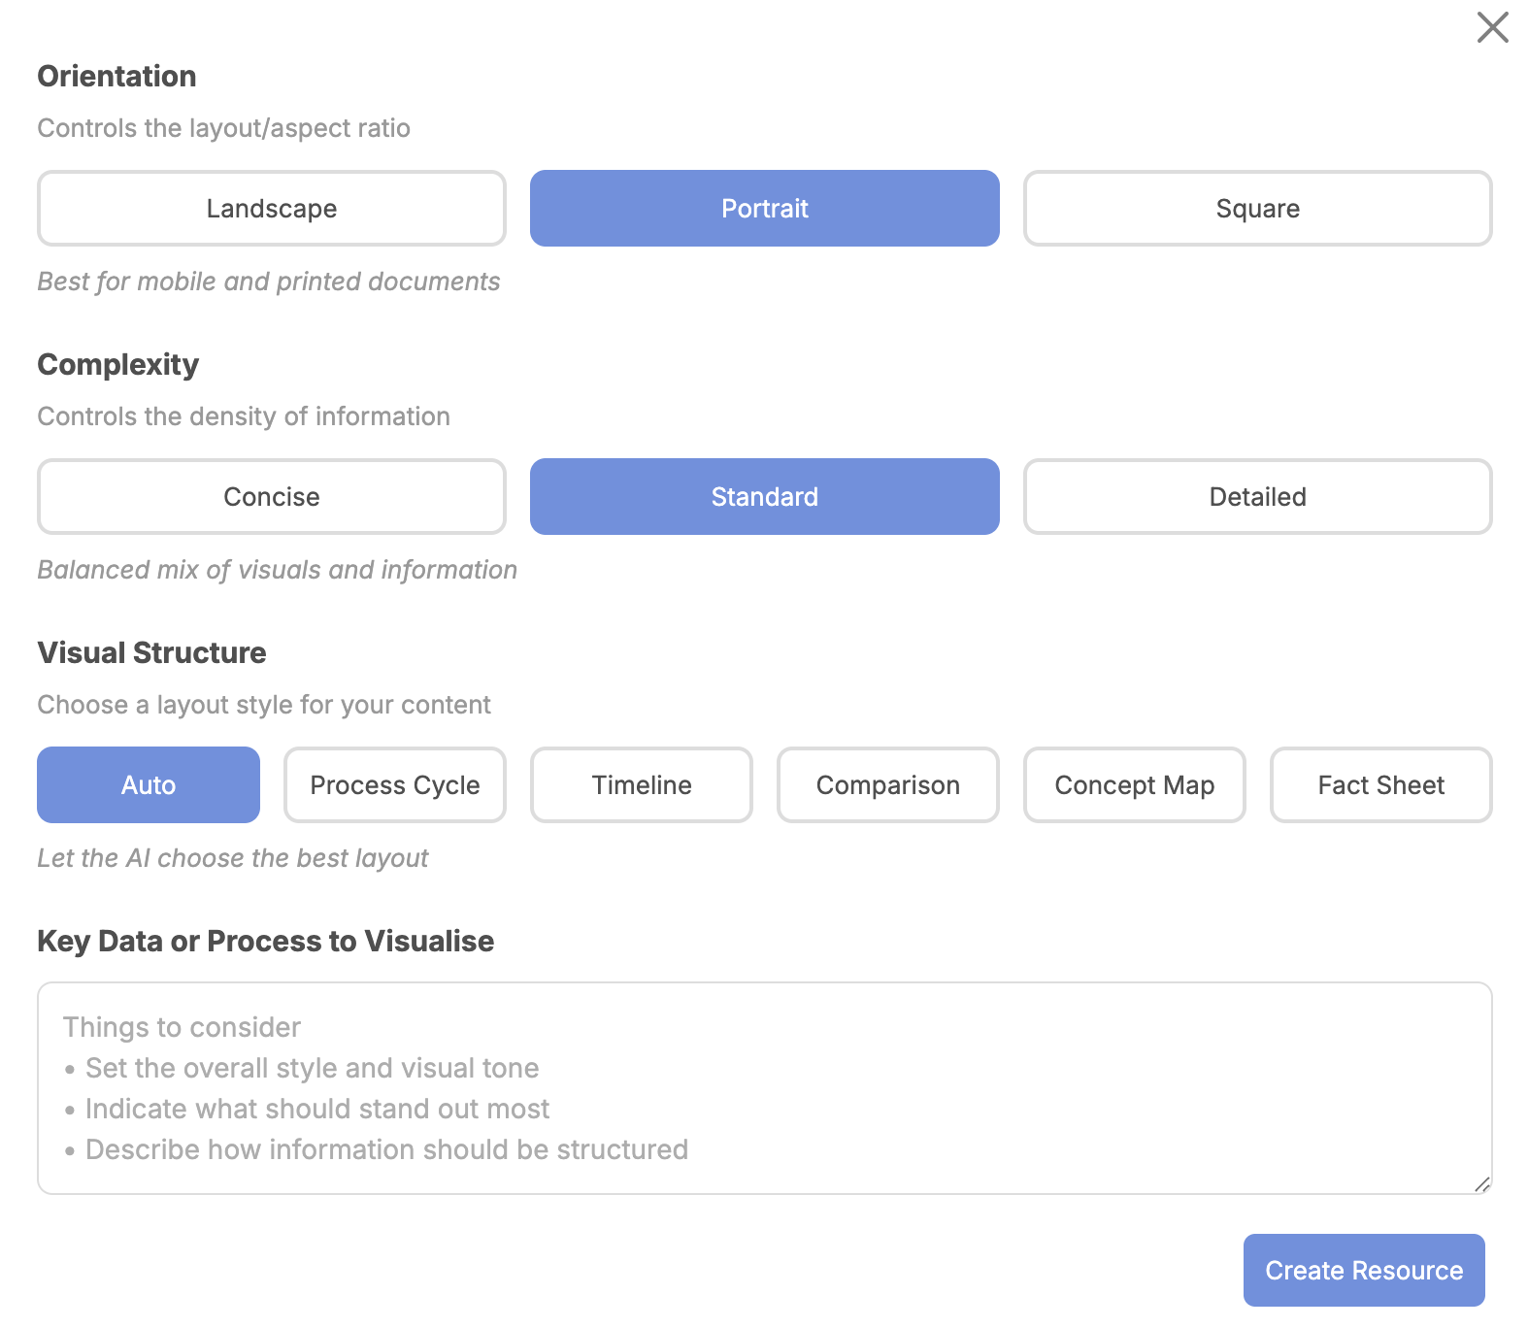Click into the Key Data text area
The image size is (1528, 1328).
(764, 1087)
